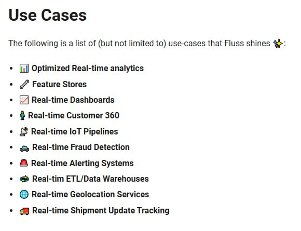Screen dimensions: 301x231
Task: Select the Optimized Real-time analytics text
Action: pyautogui.click(x=88, y=69)
